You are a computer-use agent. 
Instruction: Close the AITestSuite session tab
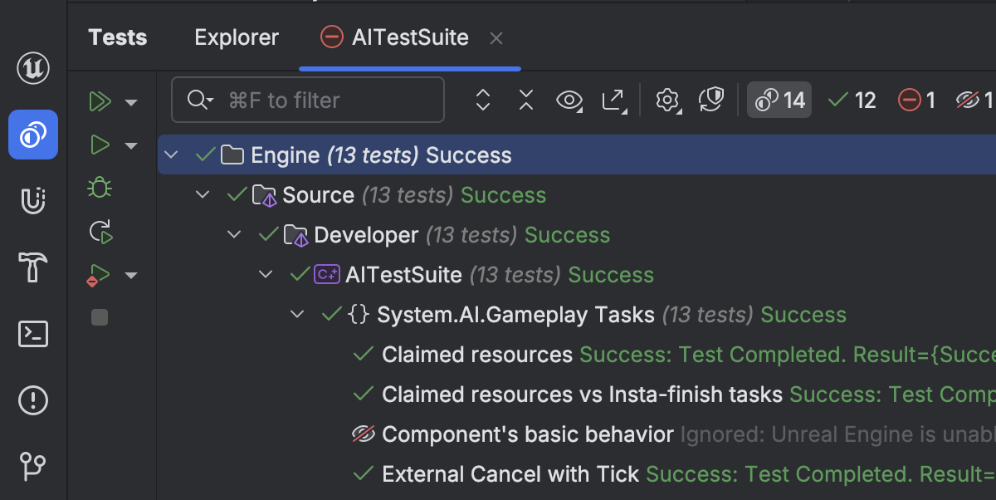coord(496,38)
